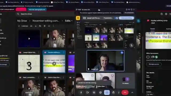Toggle the checkbox beside Presentation label
Viewport: 171px width, 96px height.
[116, 18]
